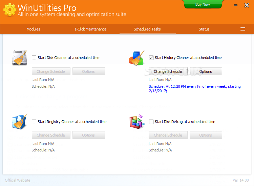Image resolution: width=254 pixels, height=186 pixels.
Task: Click the blue History Cleaner schedule text
Action: [x=194, y=89]
